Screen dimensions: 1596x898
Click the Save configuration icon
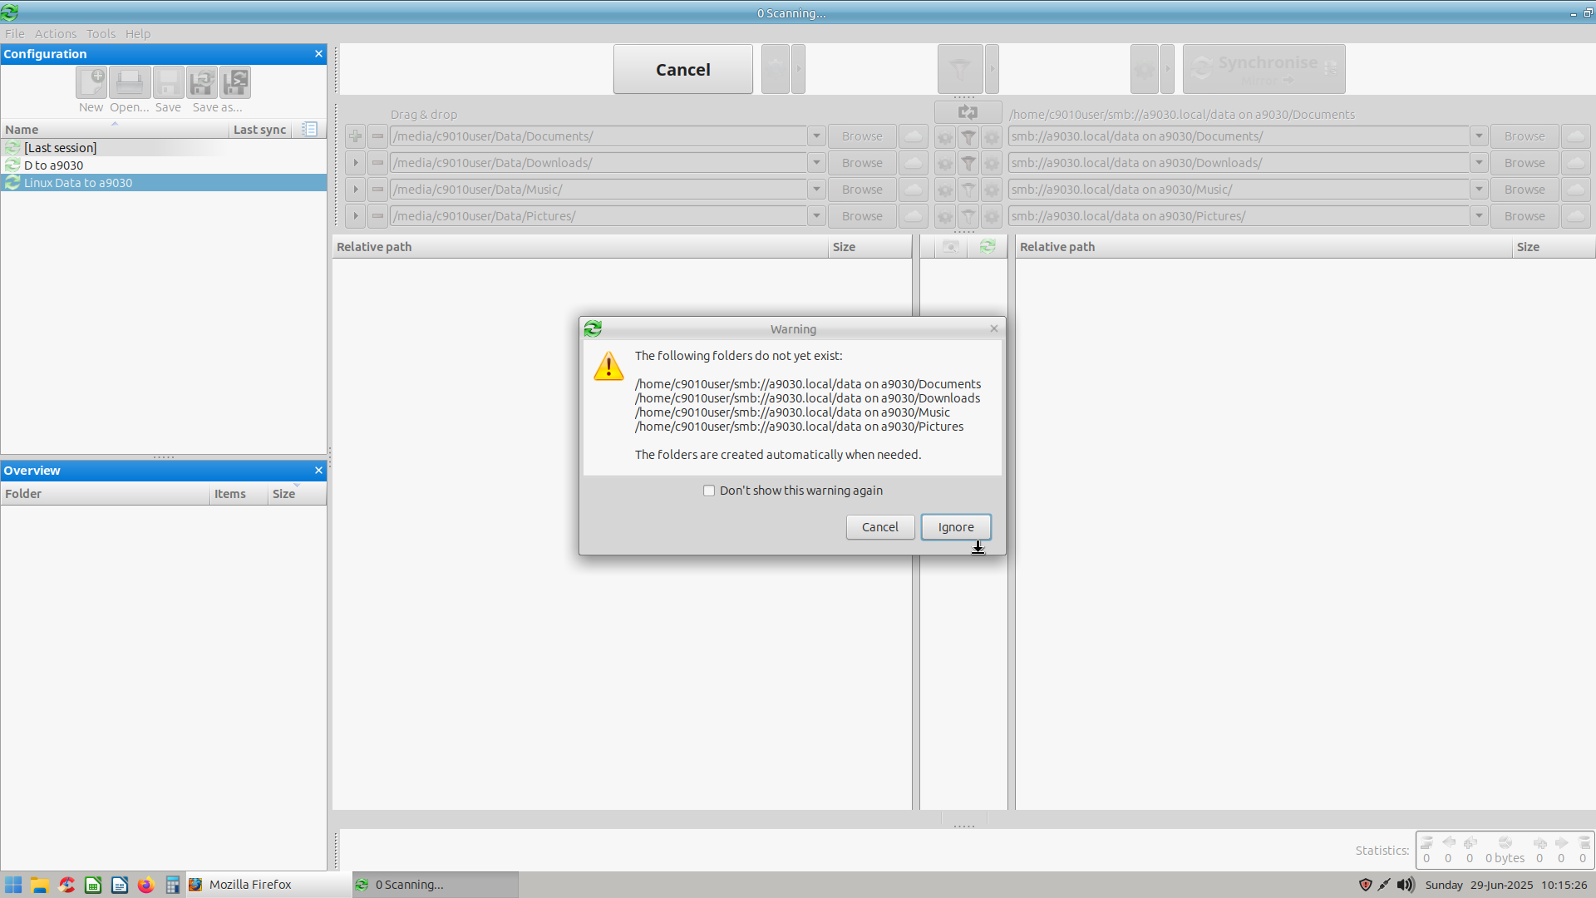168,82
